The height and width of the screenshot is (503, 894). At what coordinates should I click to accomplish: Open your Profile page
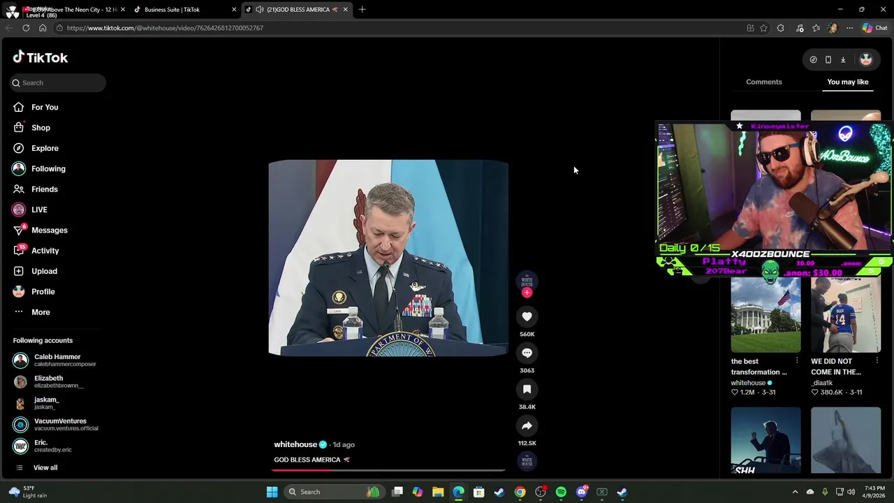point(34,291)
